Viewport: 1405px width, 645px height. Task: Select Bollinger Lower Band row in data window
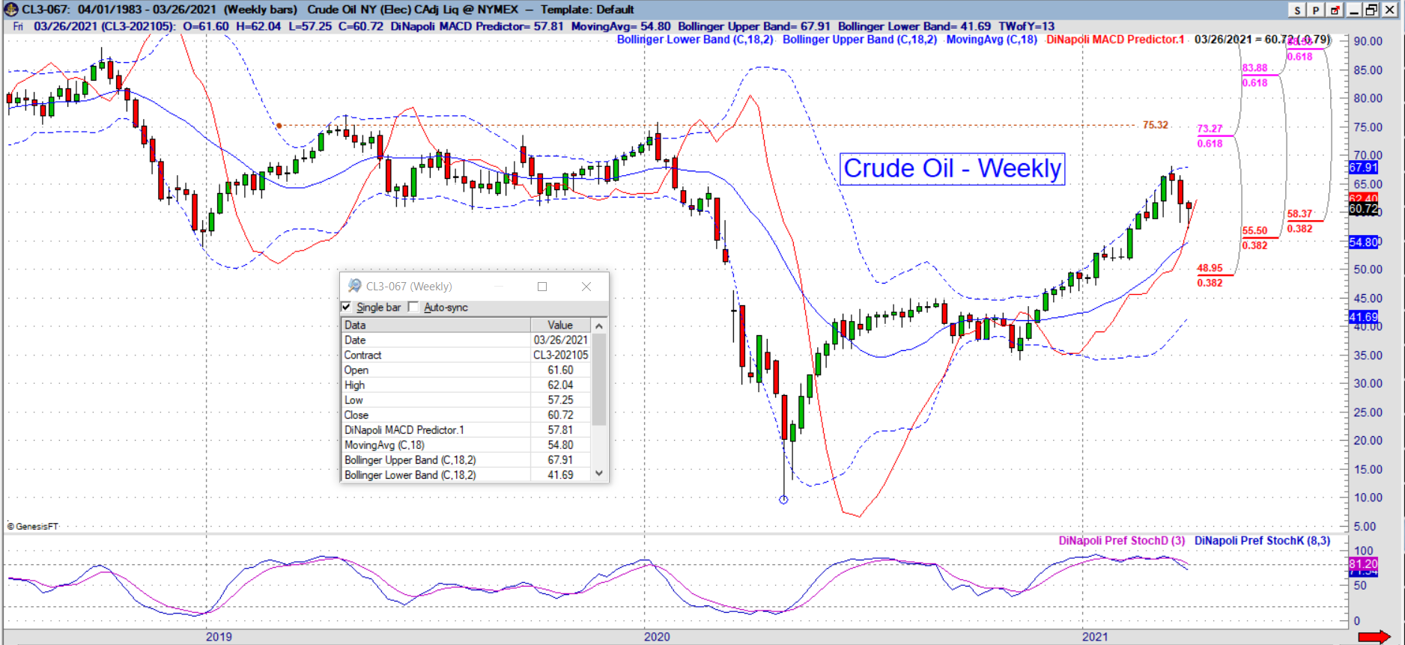(x=466, y=474)
